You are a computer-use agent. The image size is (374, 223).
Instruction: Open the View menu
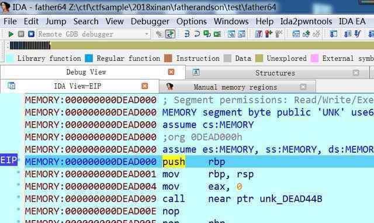click(115, 21)
